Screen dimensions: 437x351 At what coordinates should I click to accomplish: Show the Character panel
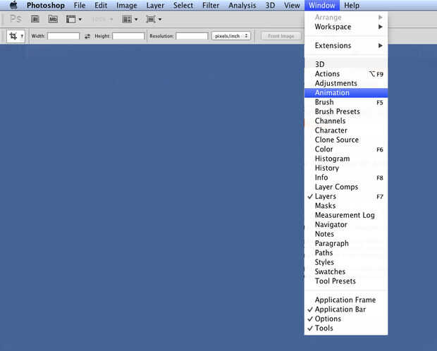pos(346,130)
